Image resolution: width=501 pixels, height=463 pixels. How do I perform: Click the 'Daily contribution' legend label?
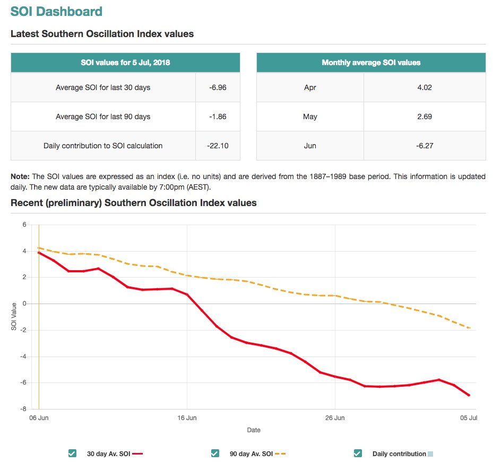tap(400, 454)
